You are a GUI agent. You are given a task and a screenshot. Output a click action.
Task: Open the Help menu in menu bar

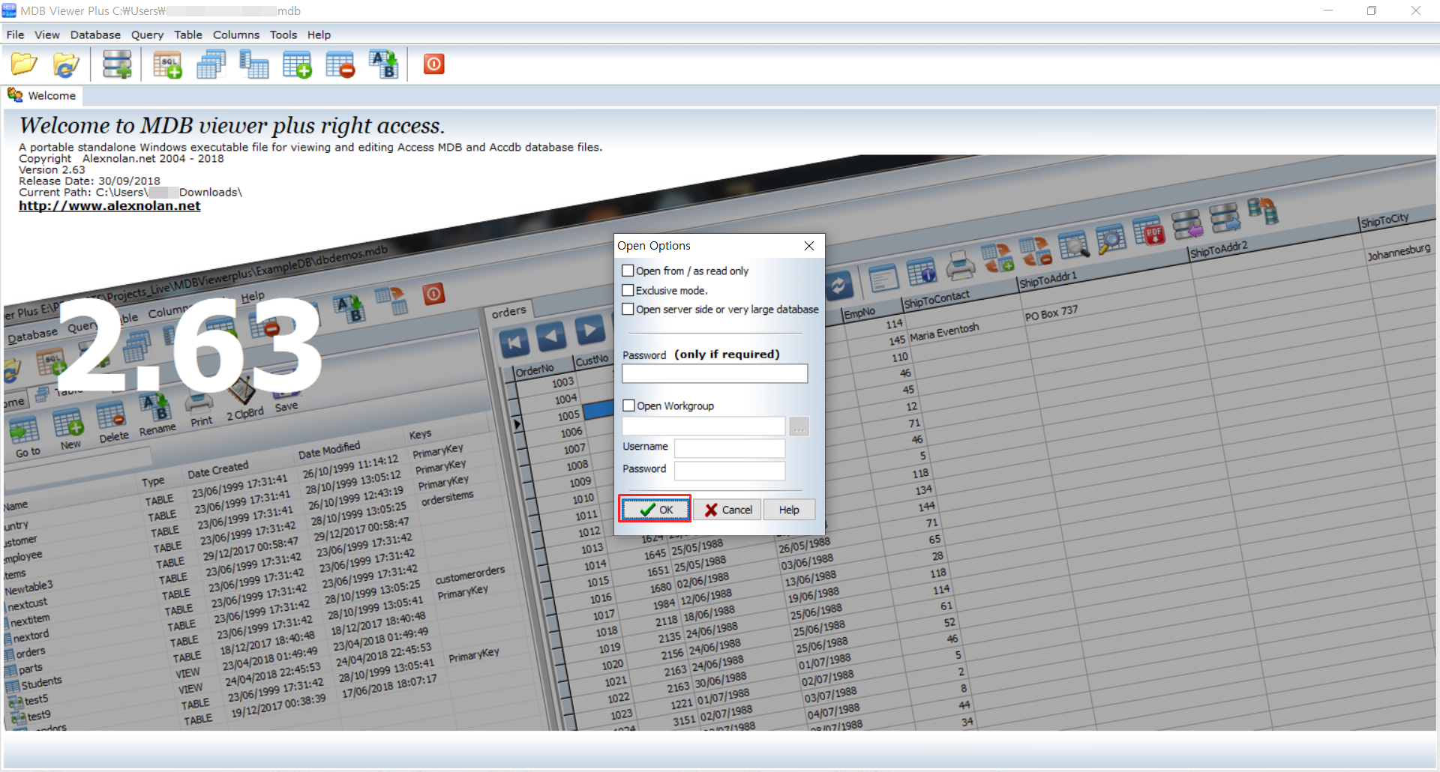(319, 34)
